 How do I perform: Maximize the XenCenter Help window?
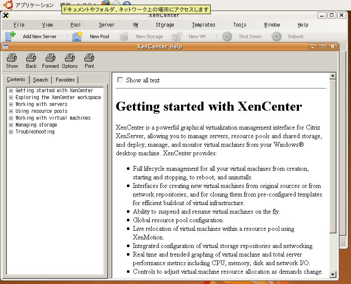[323, 46]
